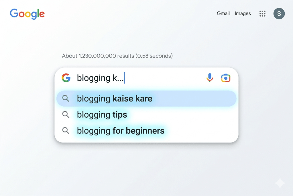Open Google Lens camera search
293x196 pixels.
[x=226, y=77]
